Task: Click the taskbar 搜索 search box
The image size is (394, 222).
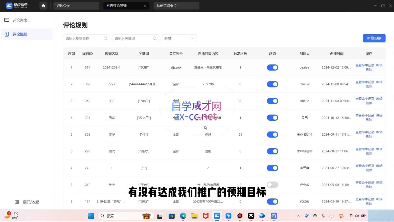Action: click(x=126, y=216)
